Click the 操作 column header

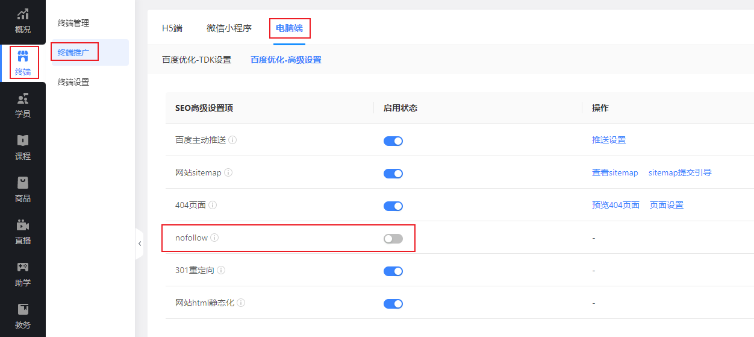[600, 108]
